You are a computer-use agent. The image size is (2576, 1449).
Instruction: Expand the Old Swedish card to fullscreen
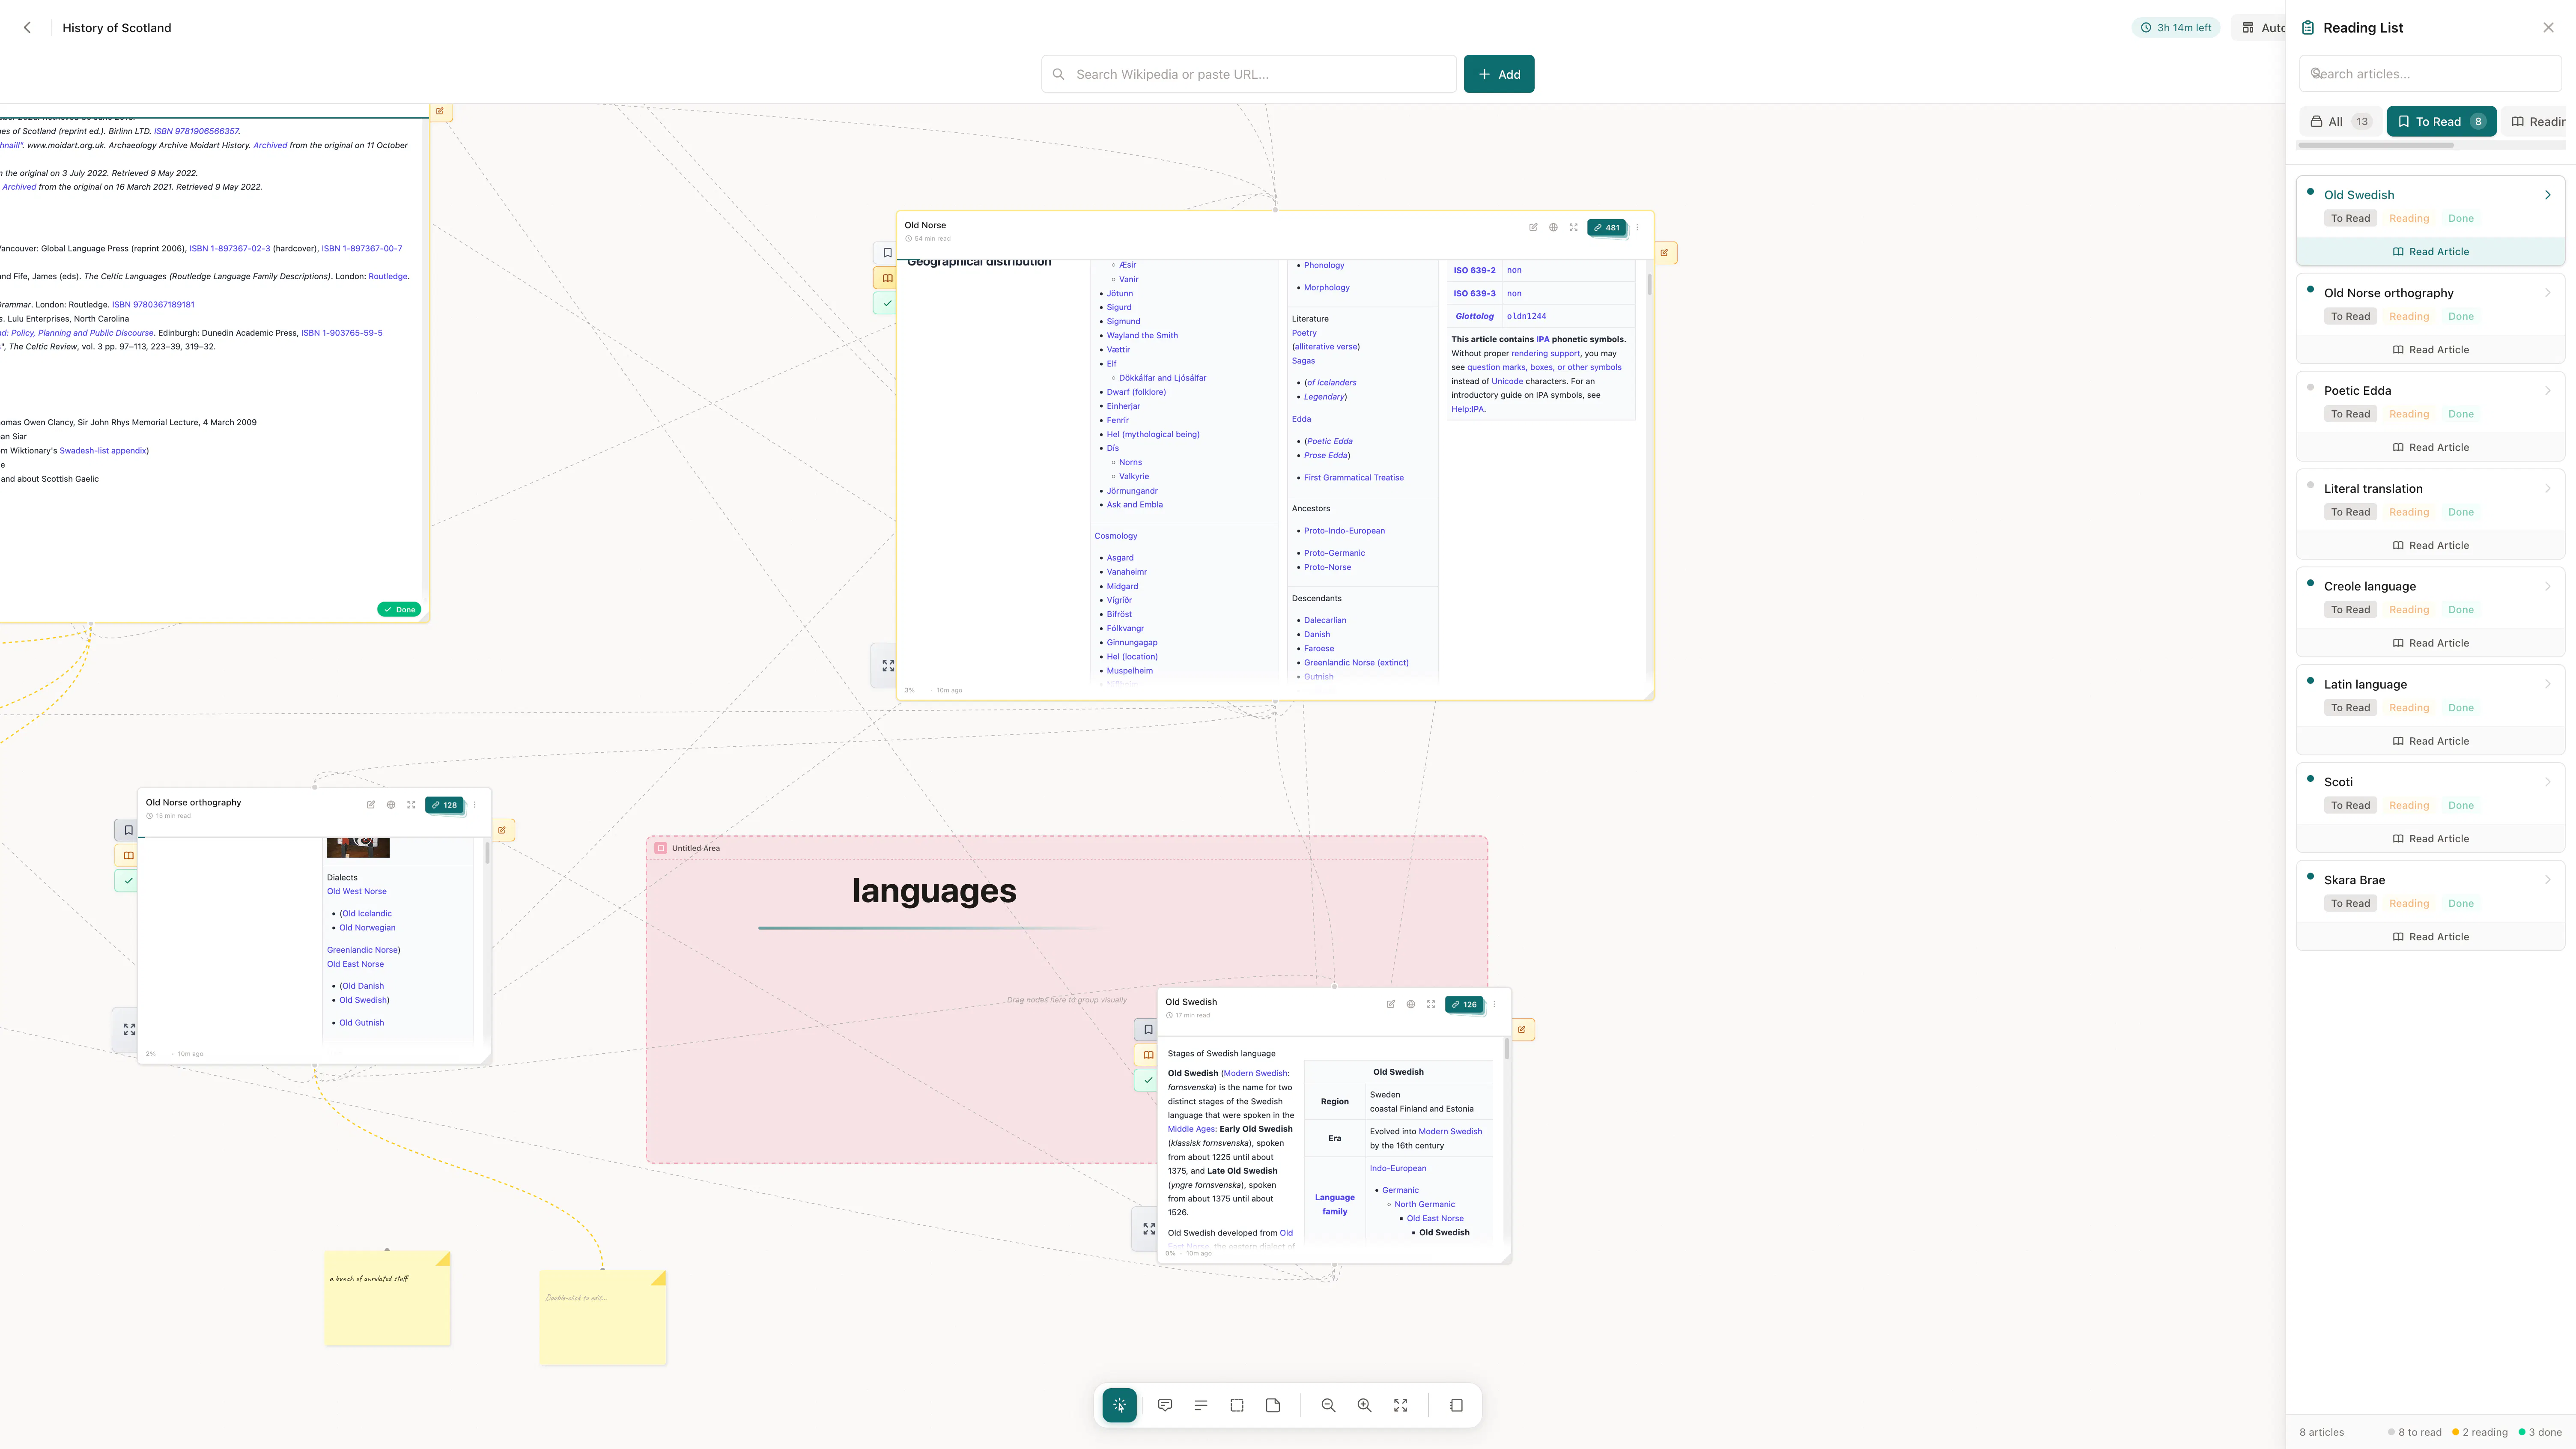point(1431,1004)
